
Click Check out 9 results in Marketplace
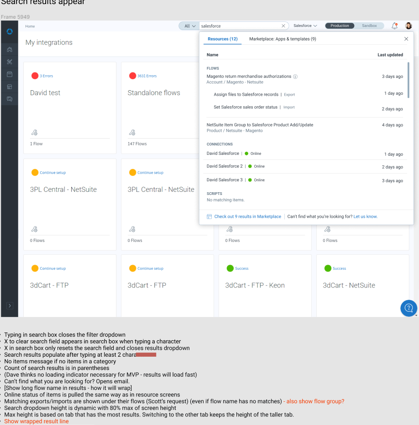point(247,216)
